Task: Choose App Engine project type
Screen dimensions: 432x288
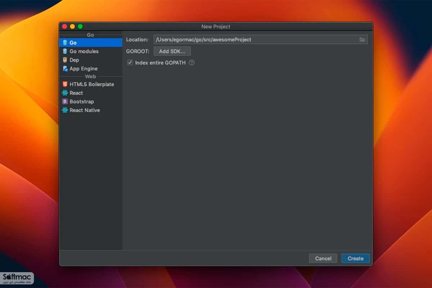Action: pos(91,68)
